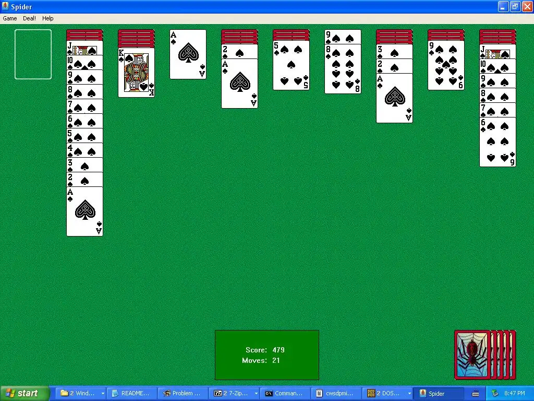
Task: Pick the Ace of spades sitting alone in its column
Action: point(188,54)
